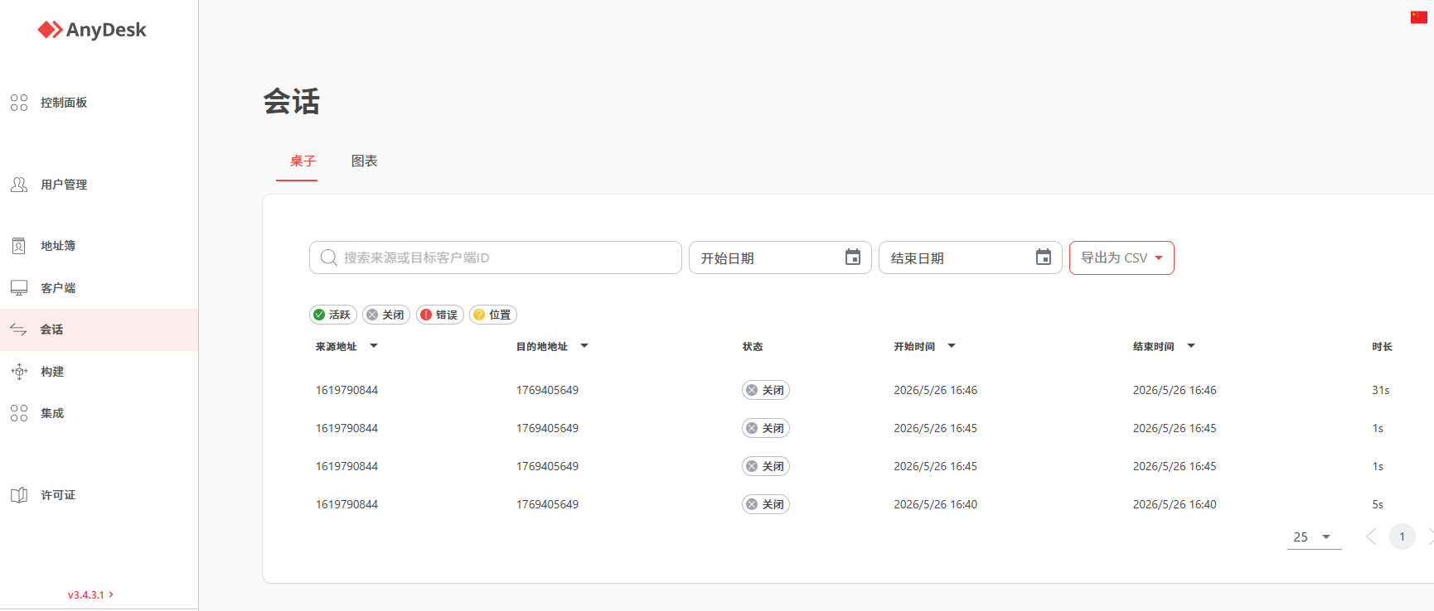Open the start date calendar icon
Screen dimensions: 1434x611
tap(853, 257)
